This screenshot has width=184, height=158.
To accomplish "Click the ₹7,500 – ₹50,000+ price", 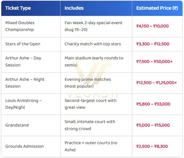I will [155, 61].
